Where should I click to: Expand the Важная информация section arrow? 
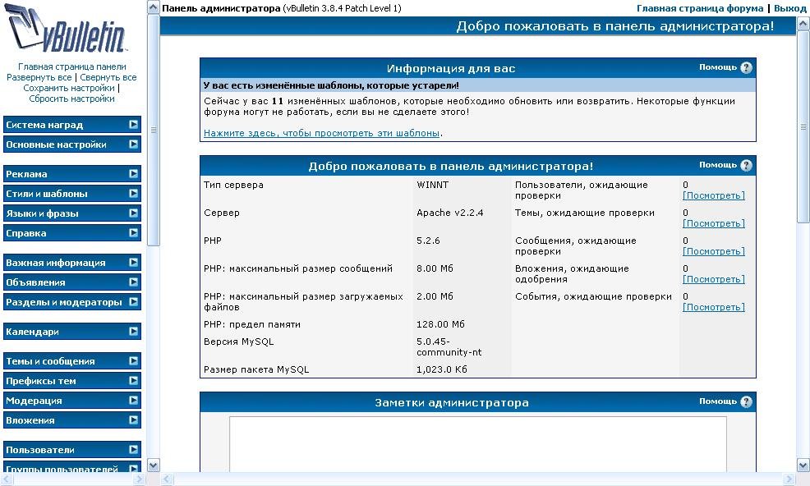[133, 263]
